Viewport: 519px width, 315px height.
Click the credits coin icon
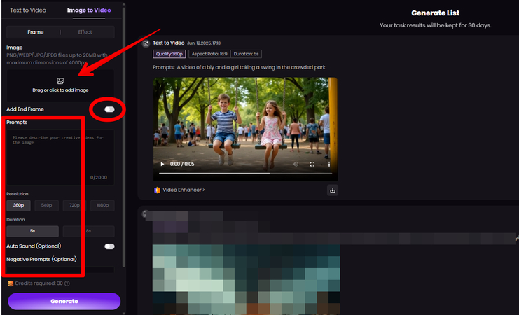[x=11, y=283]
